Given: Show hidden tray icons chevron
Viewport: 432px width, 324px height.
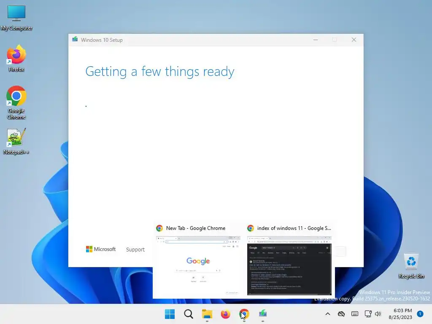Looking at the screenshot, I should (327, 314).
